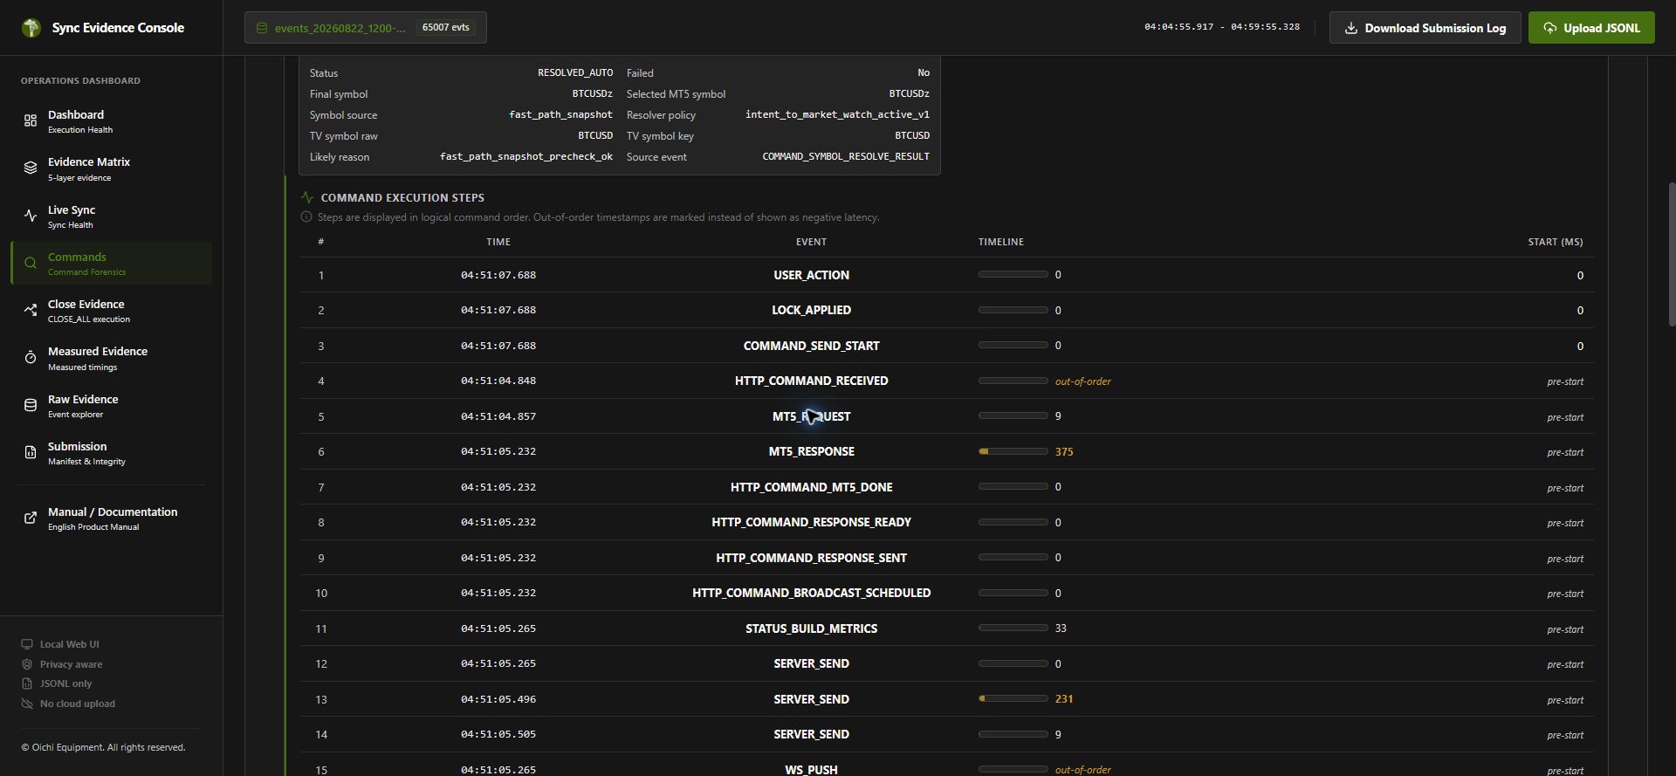Select the HTTP_COMMAND_BROADCAST_SCHEDULED event
The width and height of the screenshot is (1676, 776).
click(x=811, y=593)
